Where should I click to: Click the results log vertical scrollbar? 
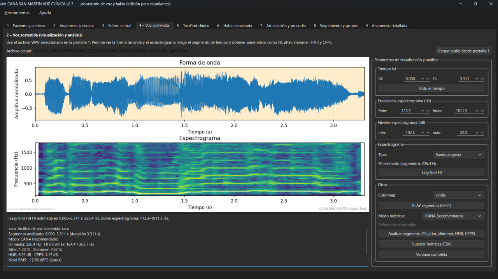point(367,241)
